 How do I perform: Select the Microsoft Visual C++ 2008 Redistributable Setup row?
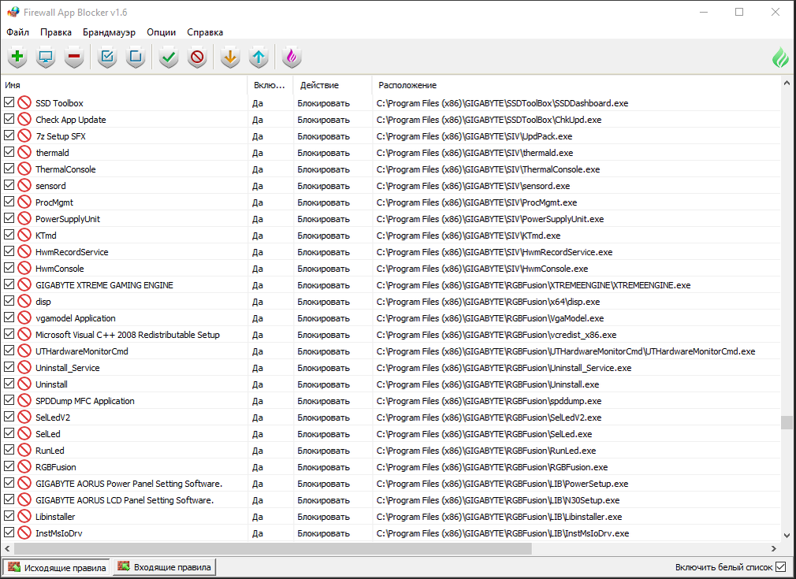(x=128, y=335)
